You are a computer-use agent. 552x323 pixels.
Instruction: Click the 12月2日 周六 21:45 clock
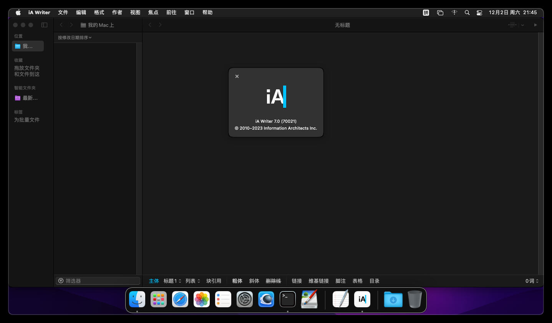coord(513,12)
